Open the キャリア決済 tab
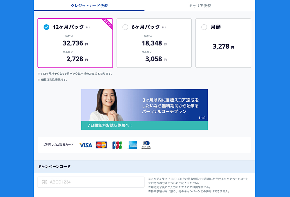 [200, 6]
